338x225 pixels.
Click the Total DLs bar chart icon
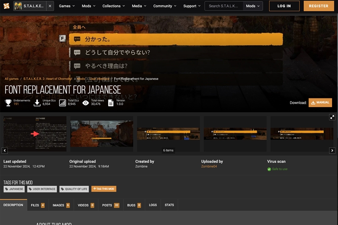coord(63,103)
